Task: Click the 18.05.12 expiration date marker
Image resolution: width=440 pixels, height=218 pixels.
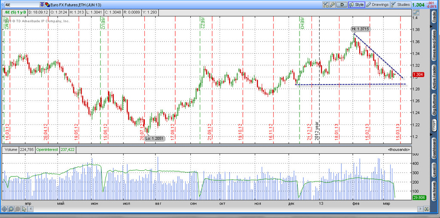Action: click(x=76, y=132)
